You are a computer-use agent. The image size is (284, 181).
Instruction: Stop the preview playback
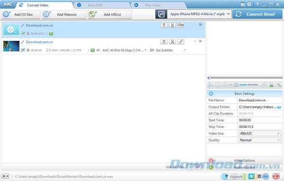point(218,85)
